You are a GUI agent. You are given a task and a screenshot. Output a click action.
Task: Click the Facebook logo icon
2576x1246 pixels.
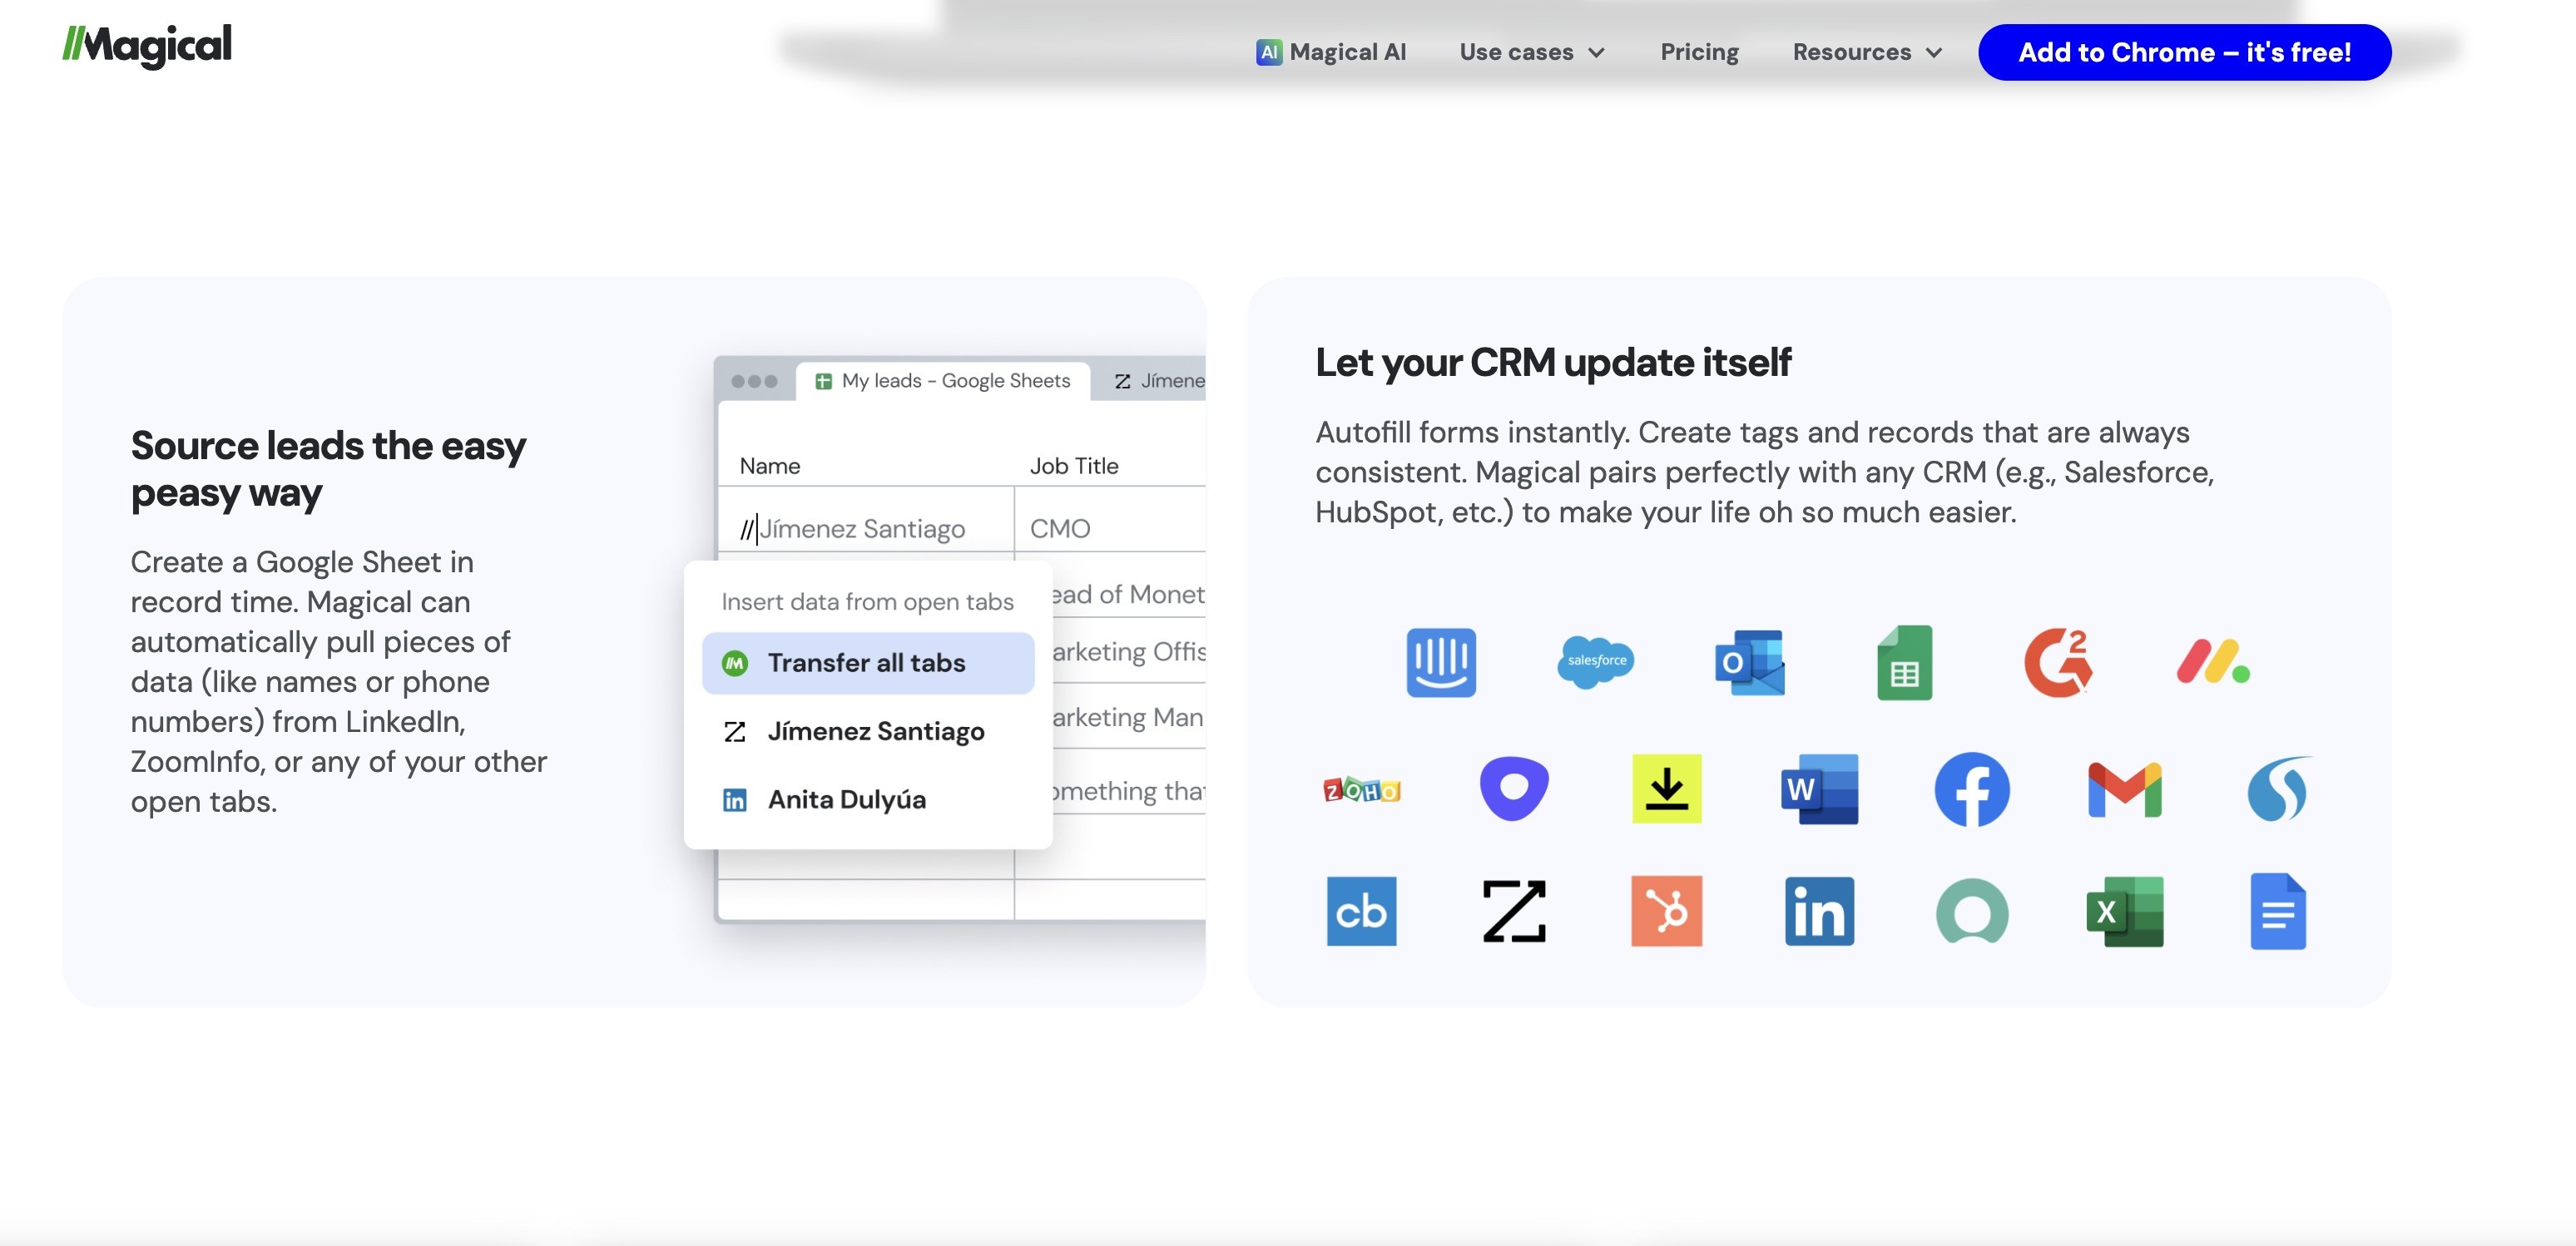(1971, 789)
